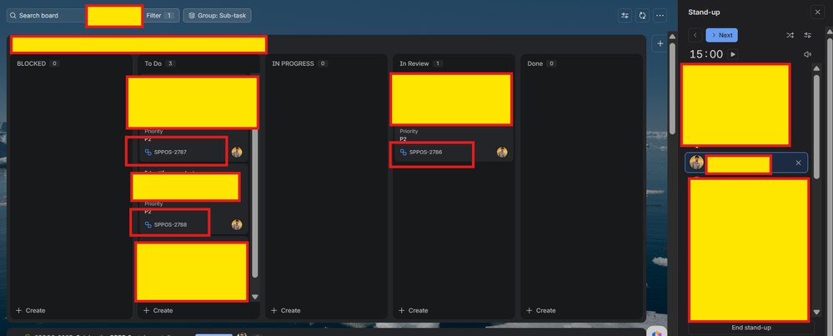This screenshot has height=336, width=833.
Task: Click the To Do column header
Action: click(x=153, y=63)
